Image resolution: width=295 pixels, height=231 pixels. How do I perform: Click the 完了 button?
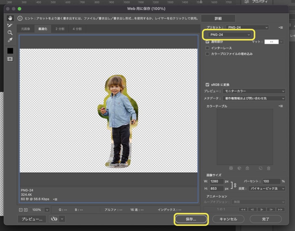(266, 219)
